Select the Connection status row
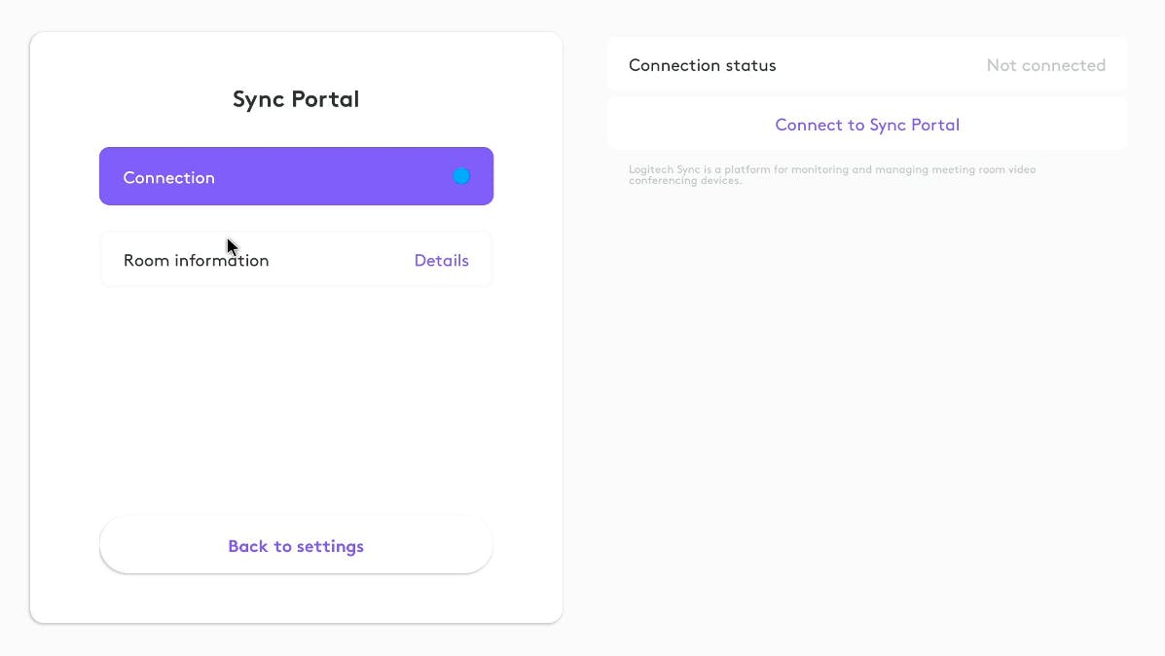This screenshot has width=1165, height=656. pos(866,65)
